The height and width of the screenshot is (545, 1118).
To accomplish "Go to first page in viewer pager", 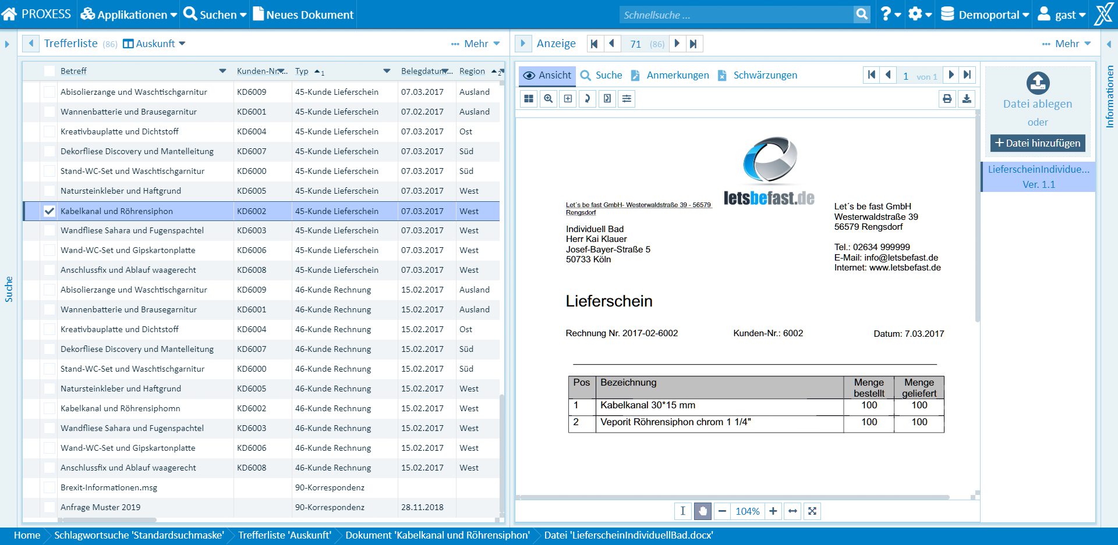I will click(x=872, y=75).
